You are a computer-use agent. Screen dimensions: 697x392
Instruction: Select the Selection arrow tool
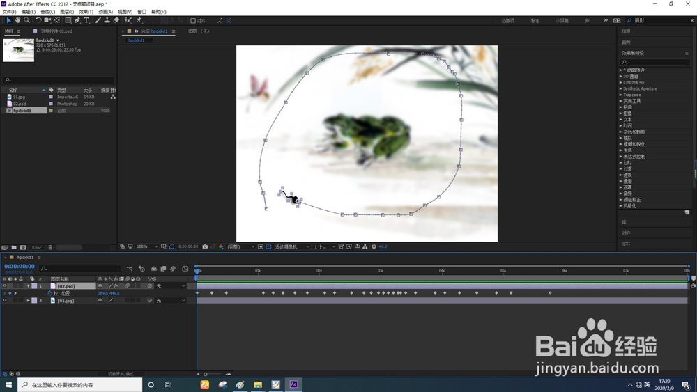click(x=8, y=20)
